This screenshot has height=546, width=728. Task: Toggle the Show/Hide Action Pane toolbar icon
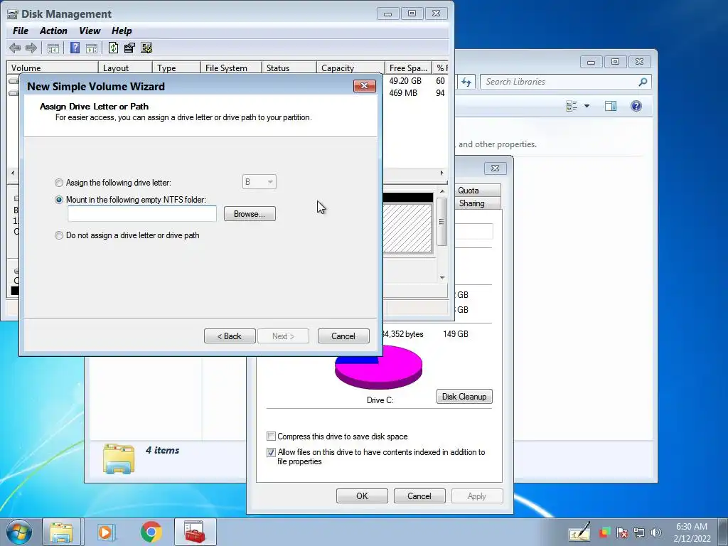[x=92, y=48]
